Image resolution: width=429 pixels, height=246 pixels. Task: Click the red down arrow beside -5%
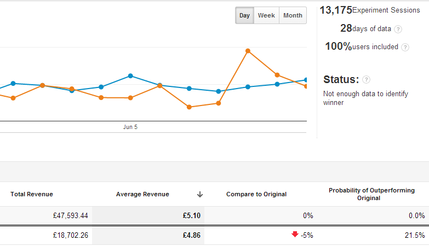coord(295,235)
